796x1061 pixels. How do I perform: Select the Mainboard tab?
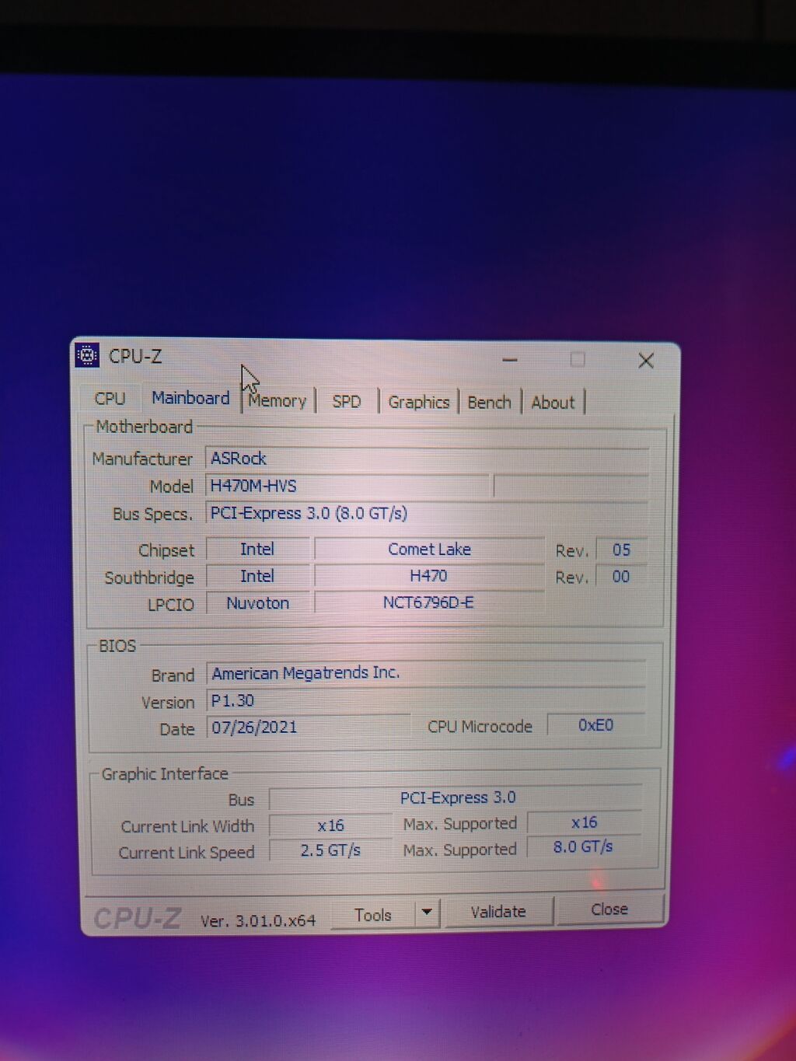pos(190,398)
